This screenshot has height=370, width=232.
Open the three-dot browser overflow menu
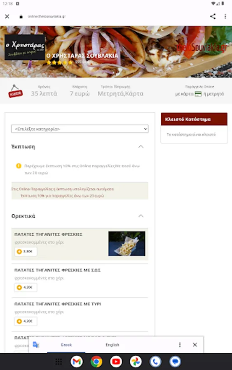(225, 16)
